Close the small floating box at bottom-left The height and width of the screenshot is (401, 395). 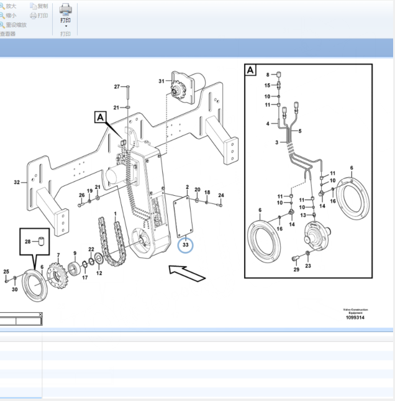[x=41, y=316]
